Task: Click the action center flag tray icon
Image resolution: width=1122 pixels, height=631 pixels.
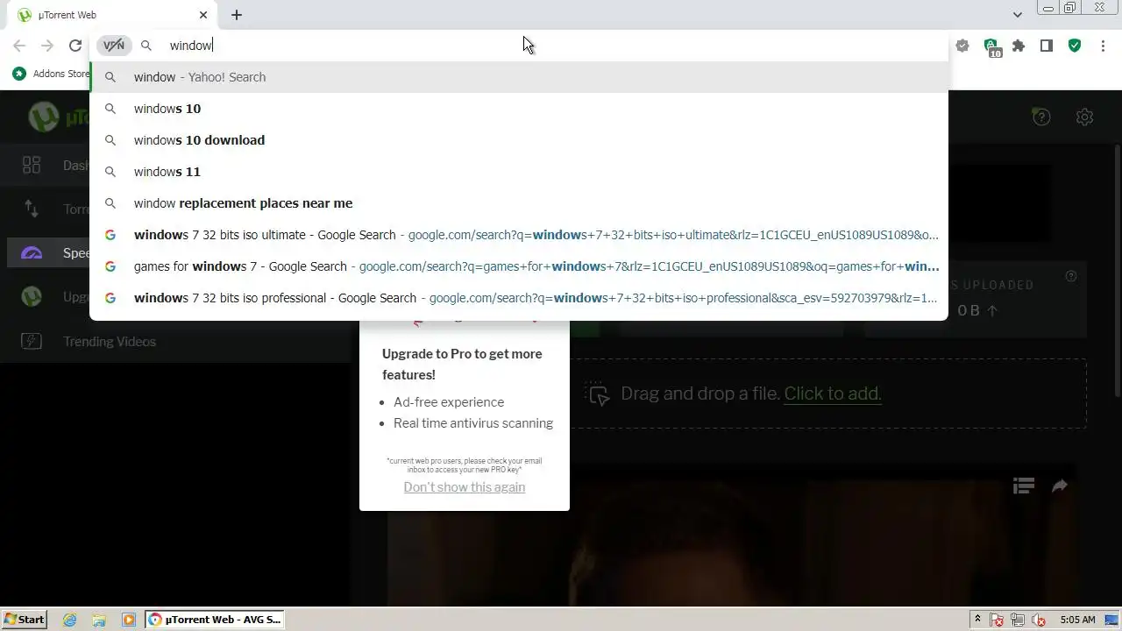Action: 997,620
